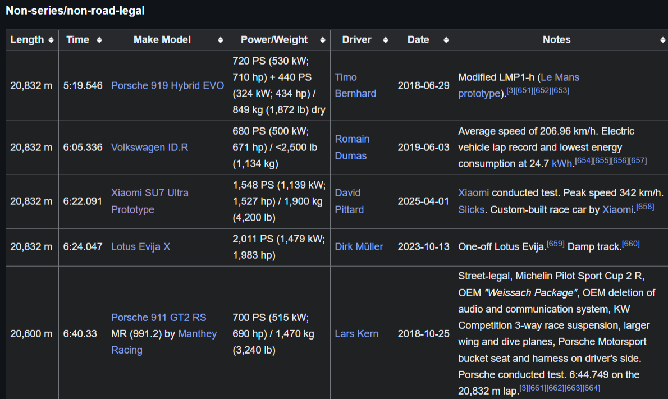The height and width of the screenshot is (399, 668).
Task: Open citation [653]
Action: pyautogui.click(x=560, y=90)
